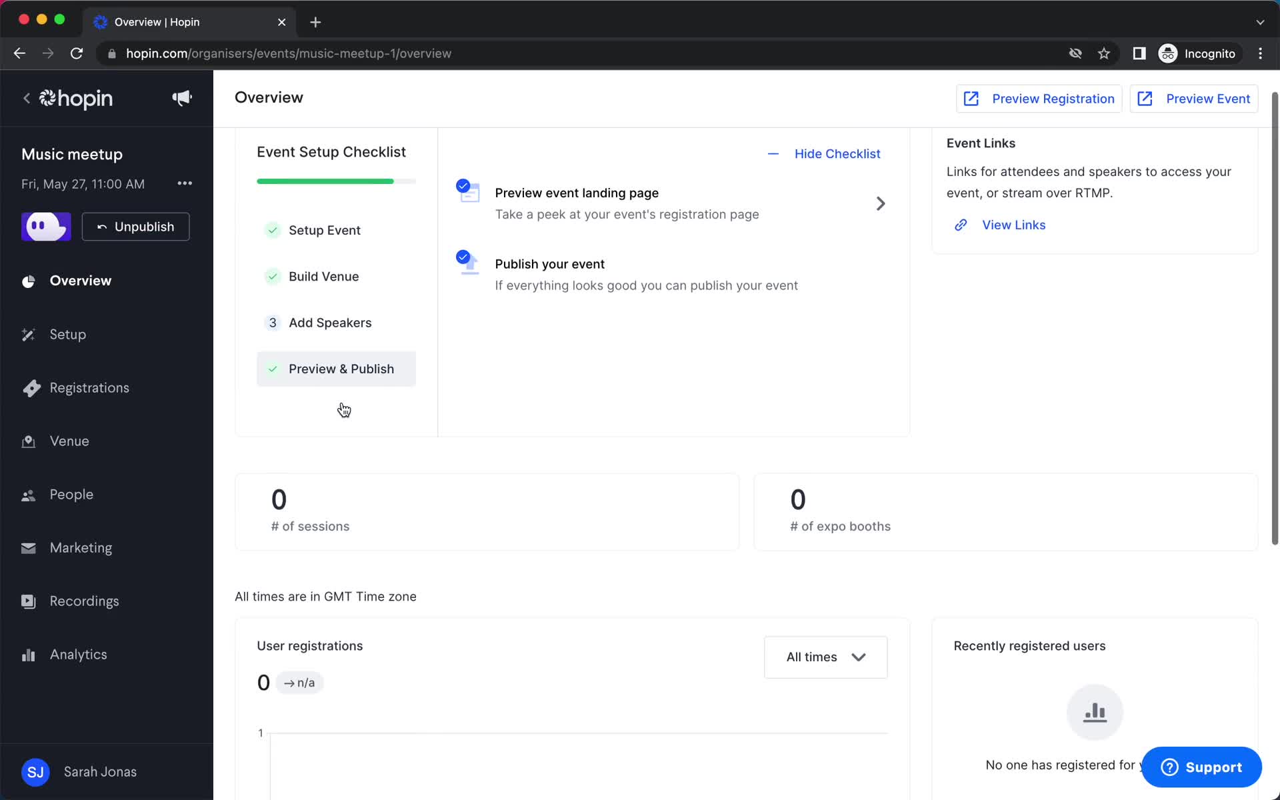This screenshot has height=800, width=1280.
Task: Open the Marketing section
Action: point(81,547)
